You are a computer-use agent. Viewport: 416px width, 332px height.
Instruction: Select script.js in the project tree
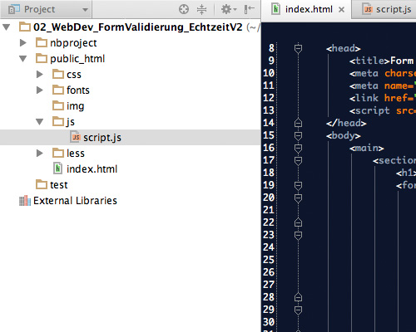[x=131, y=138]
